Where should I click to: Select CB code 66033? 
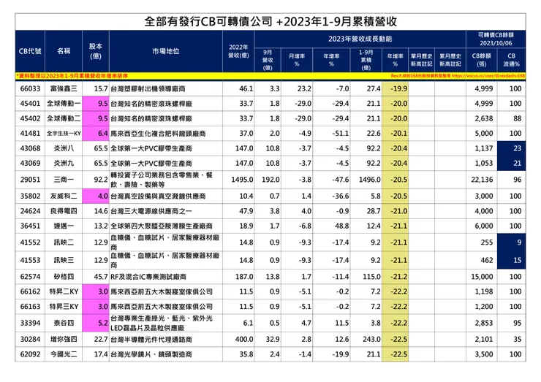30,88
